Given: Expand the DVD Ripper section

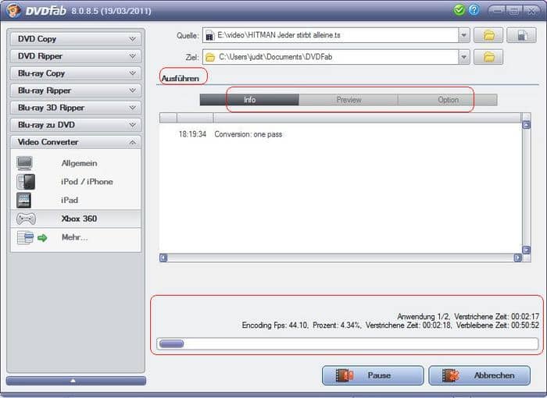Looking at the screenshot, I should [76, 56].
